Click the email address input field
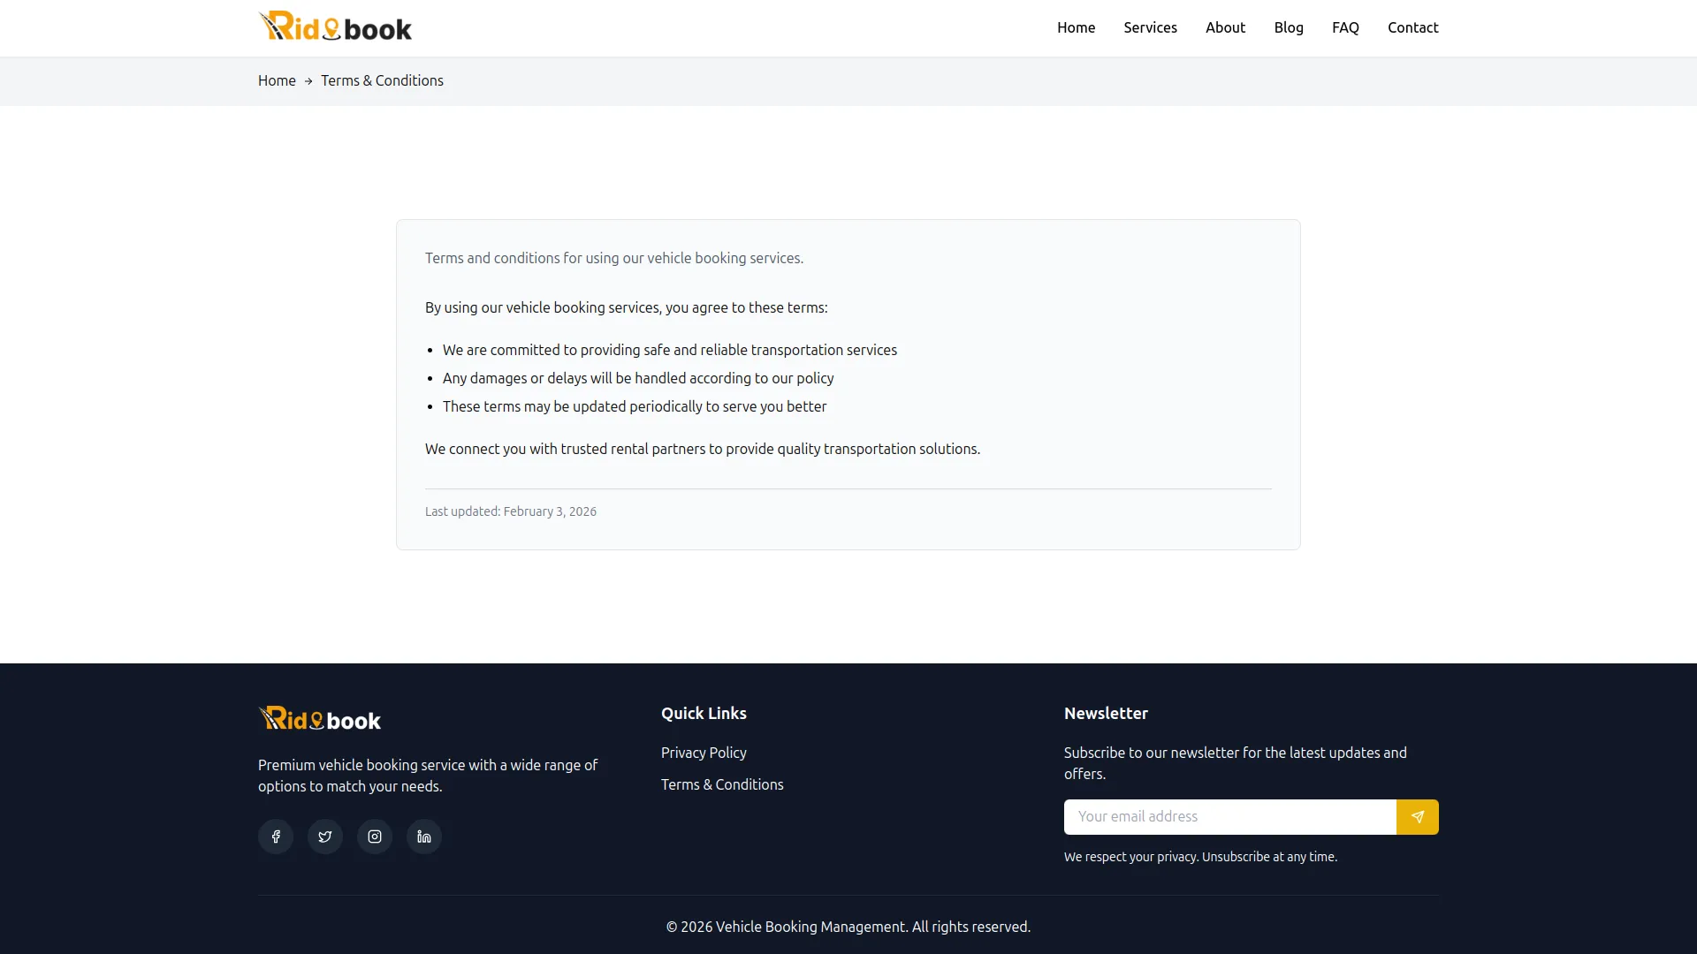The image size is (1697, 954). pos(1229,817)
